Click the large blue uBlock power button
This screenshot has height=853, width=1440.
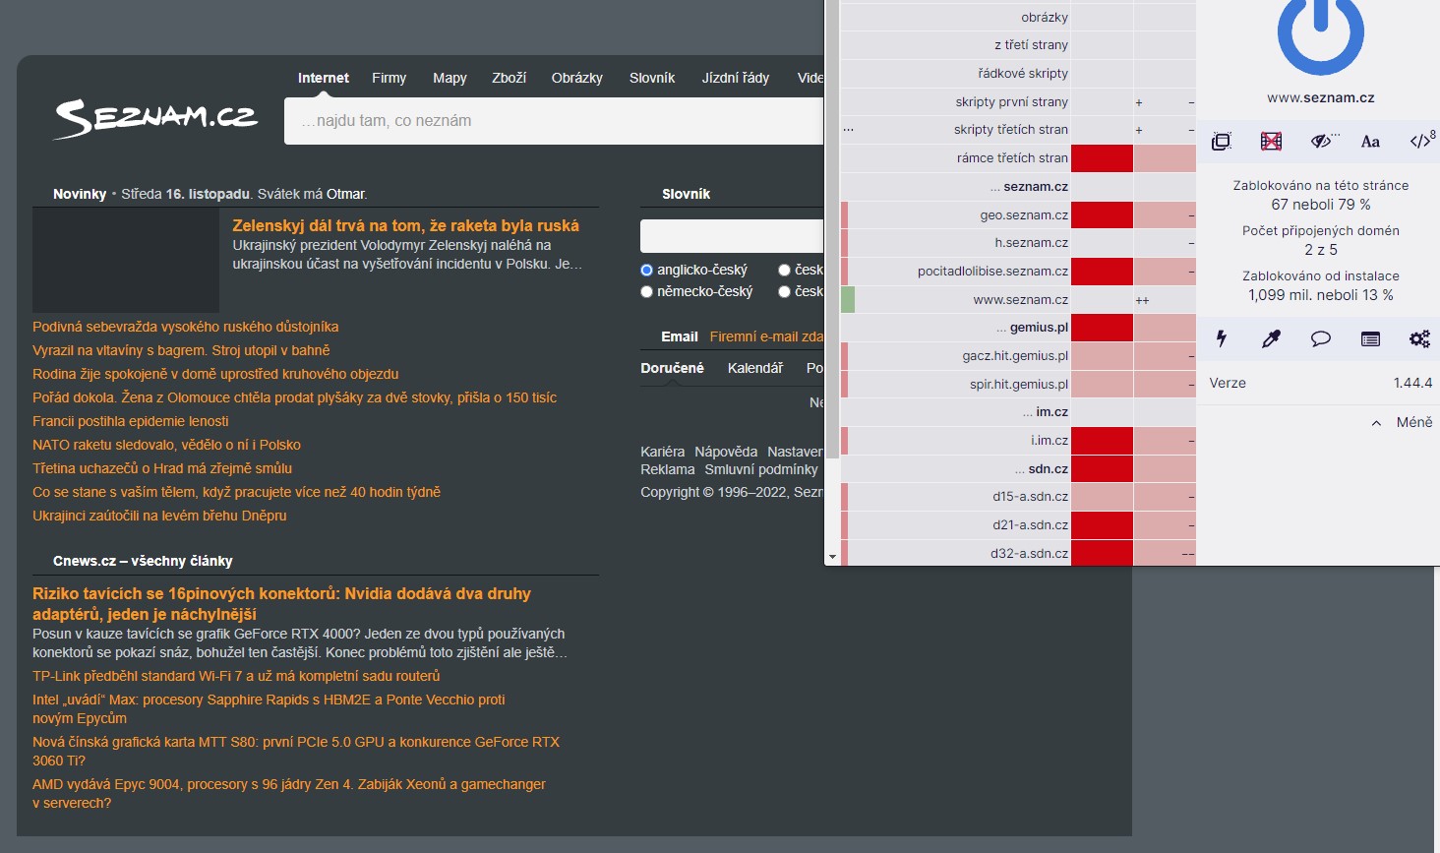point(1320,35)
